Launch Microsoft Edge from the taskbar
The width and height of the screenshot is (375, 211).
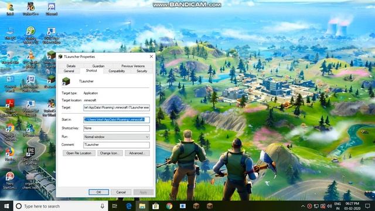point(129,206)
